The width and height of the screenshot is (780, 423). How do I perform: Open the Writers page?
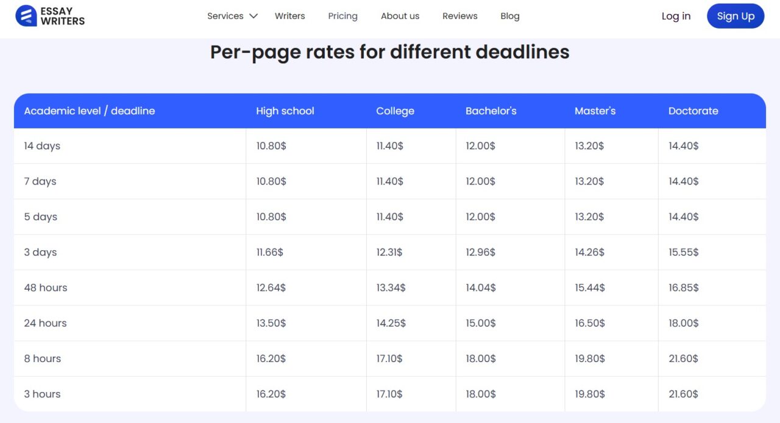[289, 16]
